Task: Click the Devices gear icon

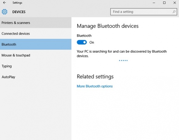Action: tap(5, 12)
